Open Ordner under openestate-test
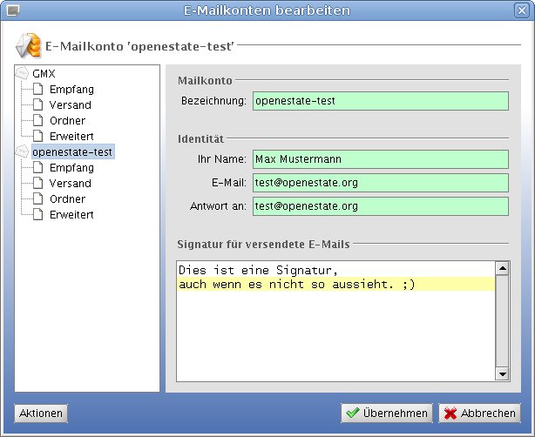Screen dimensions: 535x437 pyautogui.click(x=67, y=199)
